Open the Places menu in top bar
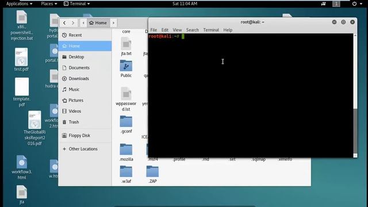Viewport: 368px width, 207px height. pos(49,4)
